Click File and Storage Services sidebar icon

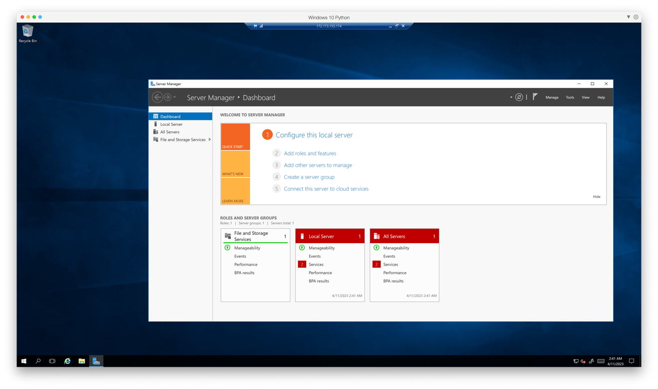(x=155, y=139)
